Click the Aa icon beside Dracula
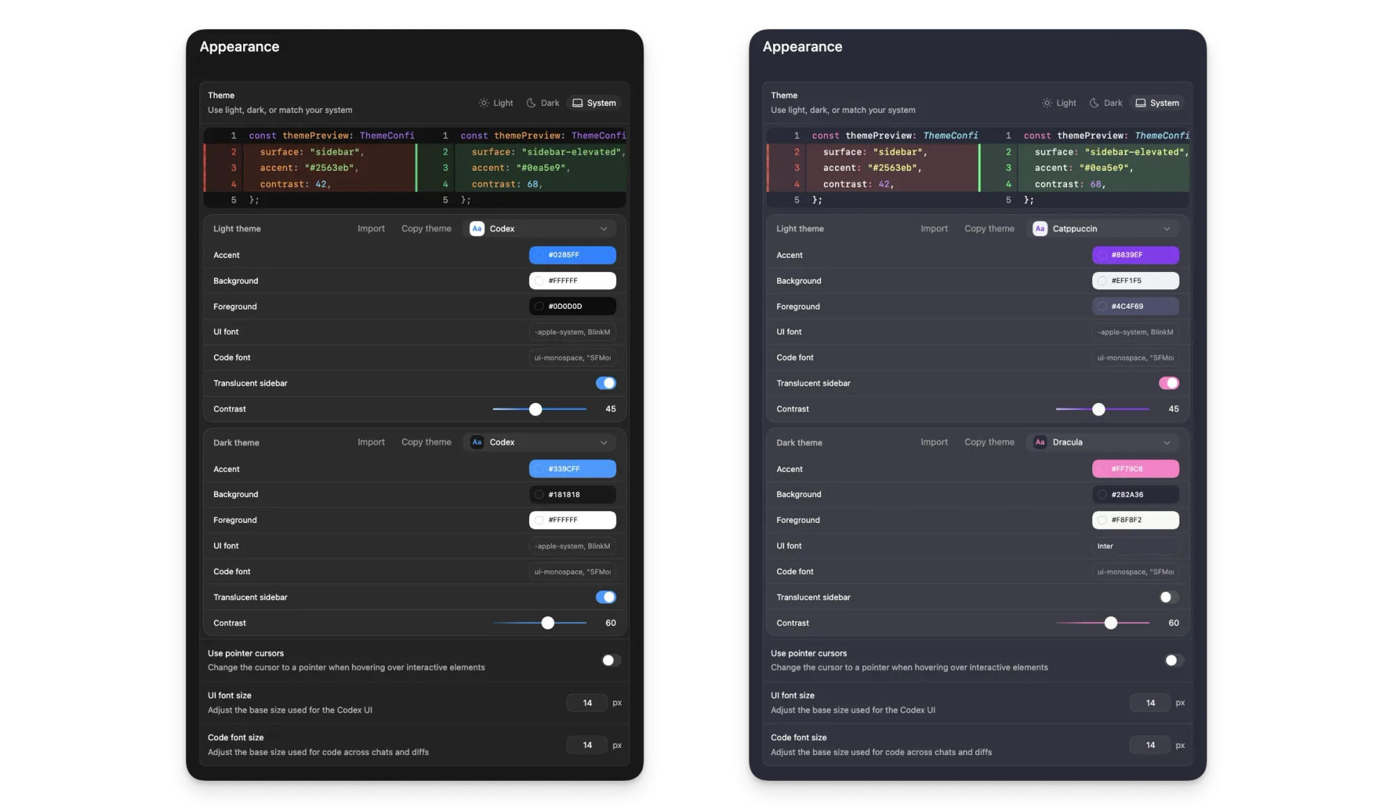Viewport: 1394px width, 810px height. pos(1040,442)
